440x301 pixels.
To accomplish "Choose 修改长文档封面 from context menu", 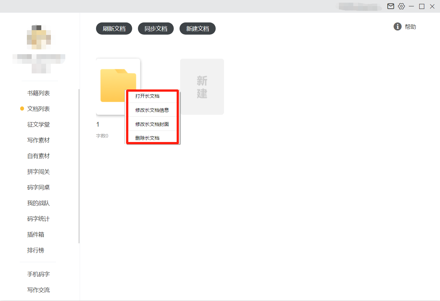I will [152, 124].
